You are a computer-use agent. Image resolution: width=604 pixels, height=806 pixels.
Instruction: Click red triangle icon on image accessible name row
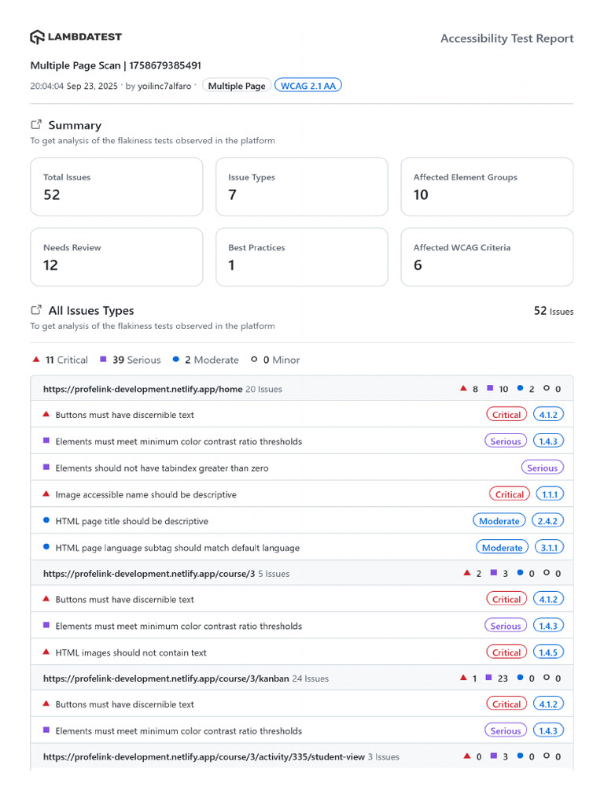pos(46,494)
